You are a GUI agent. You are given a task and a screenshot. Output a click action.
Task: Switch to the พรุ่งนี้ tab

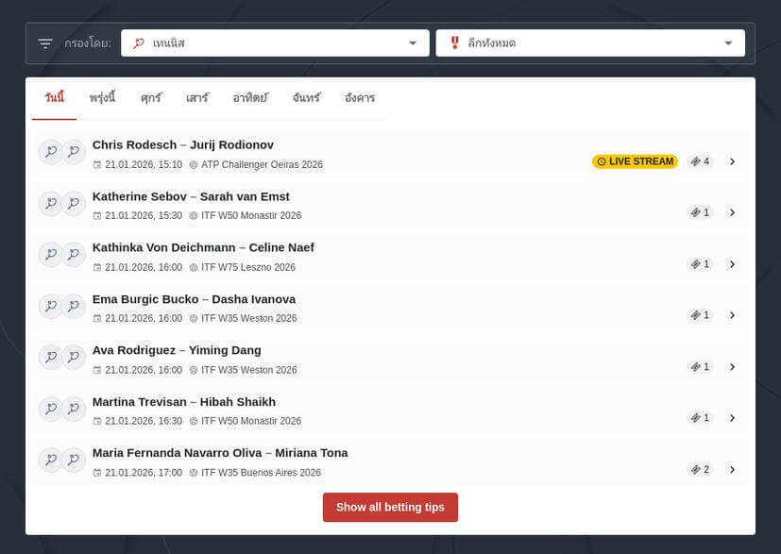point(102,98)
